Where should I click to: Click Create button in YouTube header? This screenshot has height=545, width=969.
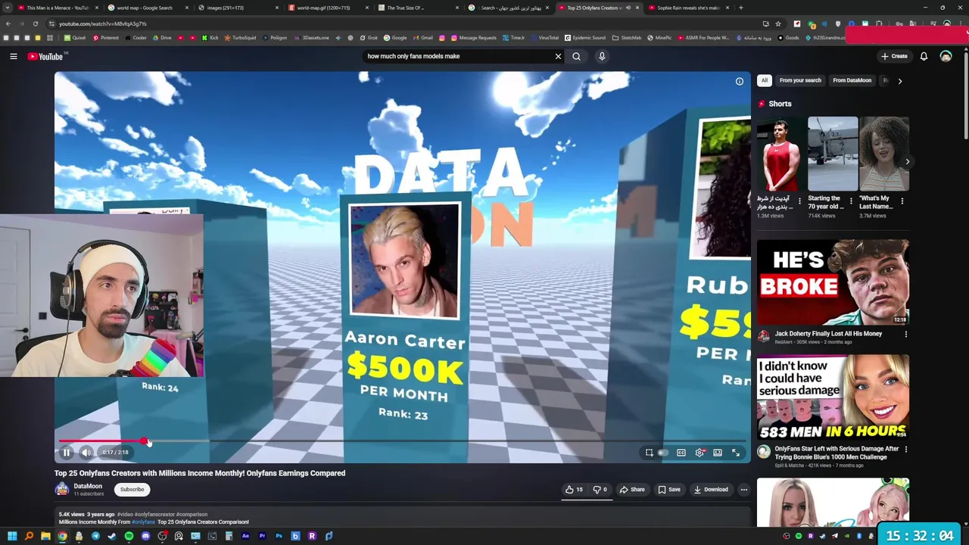pos(894,56)
